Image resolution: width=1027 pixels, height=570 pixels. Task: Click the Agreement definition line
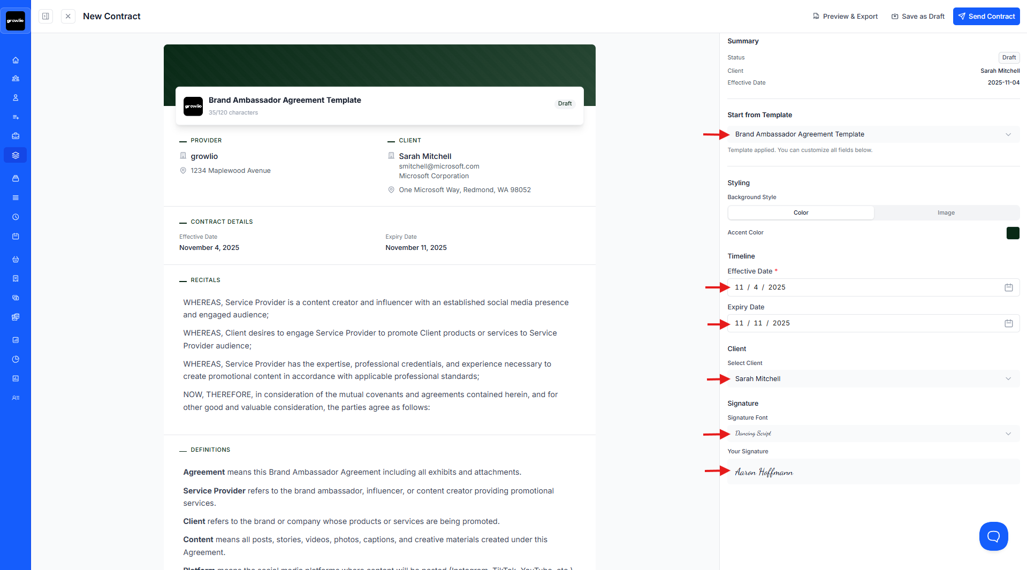tap(352, 472)
